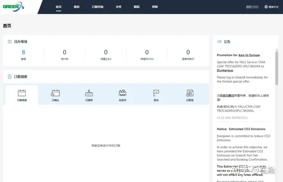Click the 订舱摘要 list icon
The image size is (283, 182).
coord(9,77)
